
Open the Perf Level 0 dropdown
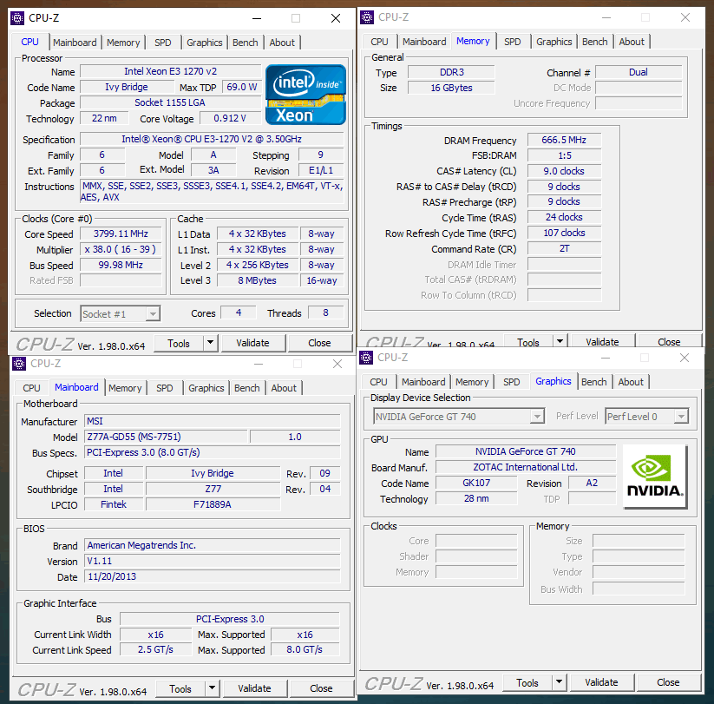click(x=647, y=417)
